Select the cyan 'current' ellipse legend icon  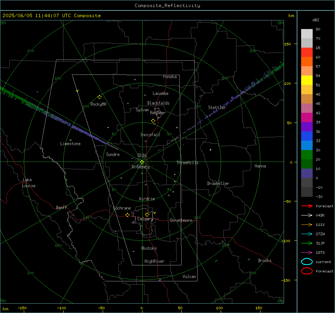click(x=307, y=262)
